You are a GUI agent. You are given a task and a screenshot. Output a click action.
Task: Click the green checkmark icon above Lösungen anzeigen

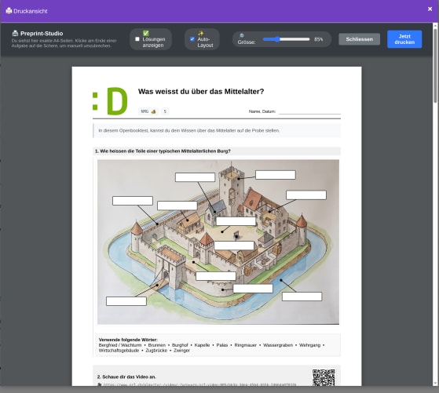(x=146, y=33)
